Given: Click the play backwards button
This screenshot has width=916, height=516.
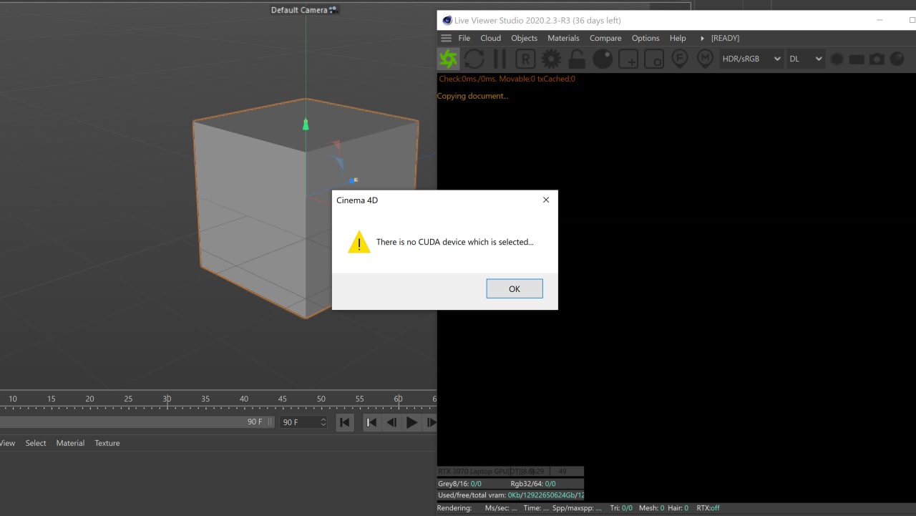Looking at the screenshot, I should click(391, 422).
